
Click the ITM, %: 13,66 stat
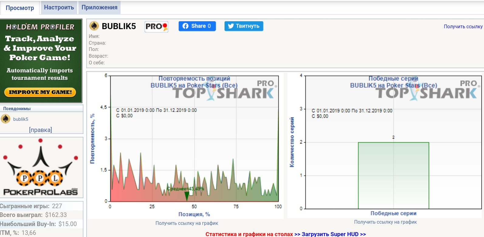click(x=18, y=233)
